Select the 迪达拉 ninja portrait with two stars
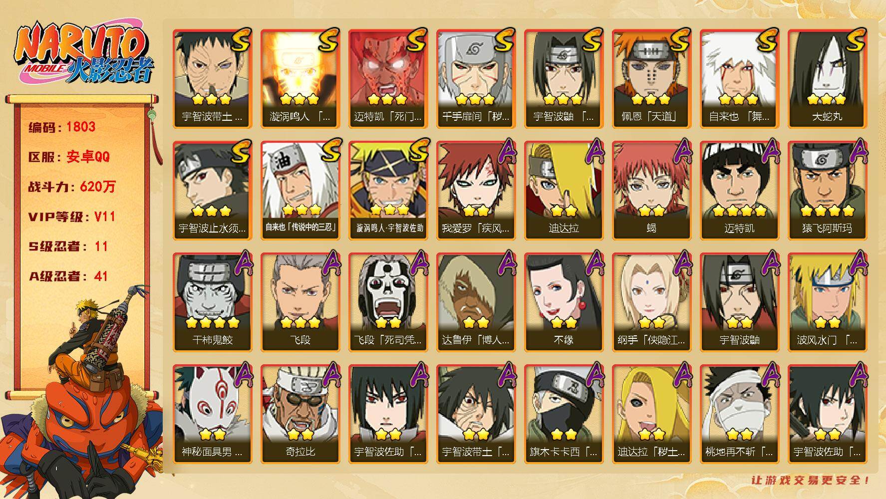Screen dimensions: 886x499 click(x=564, y=190)
